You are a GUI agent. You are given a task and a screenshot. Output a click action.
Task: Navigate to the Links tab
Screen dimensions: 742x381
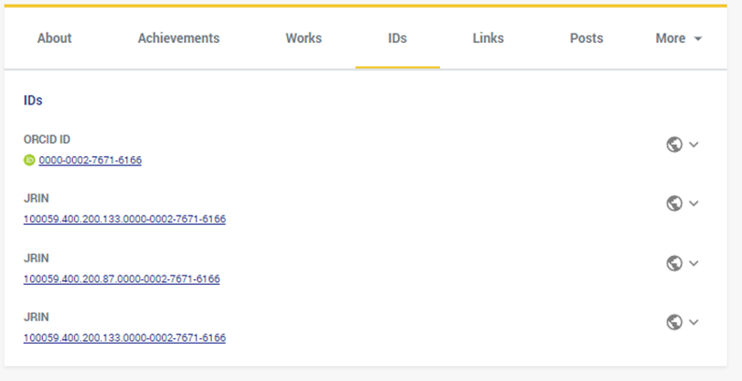[488, 38]
